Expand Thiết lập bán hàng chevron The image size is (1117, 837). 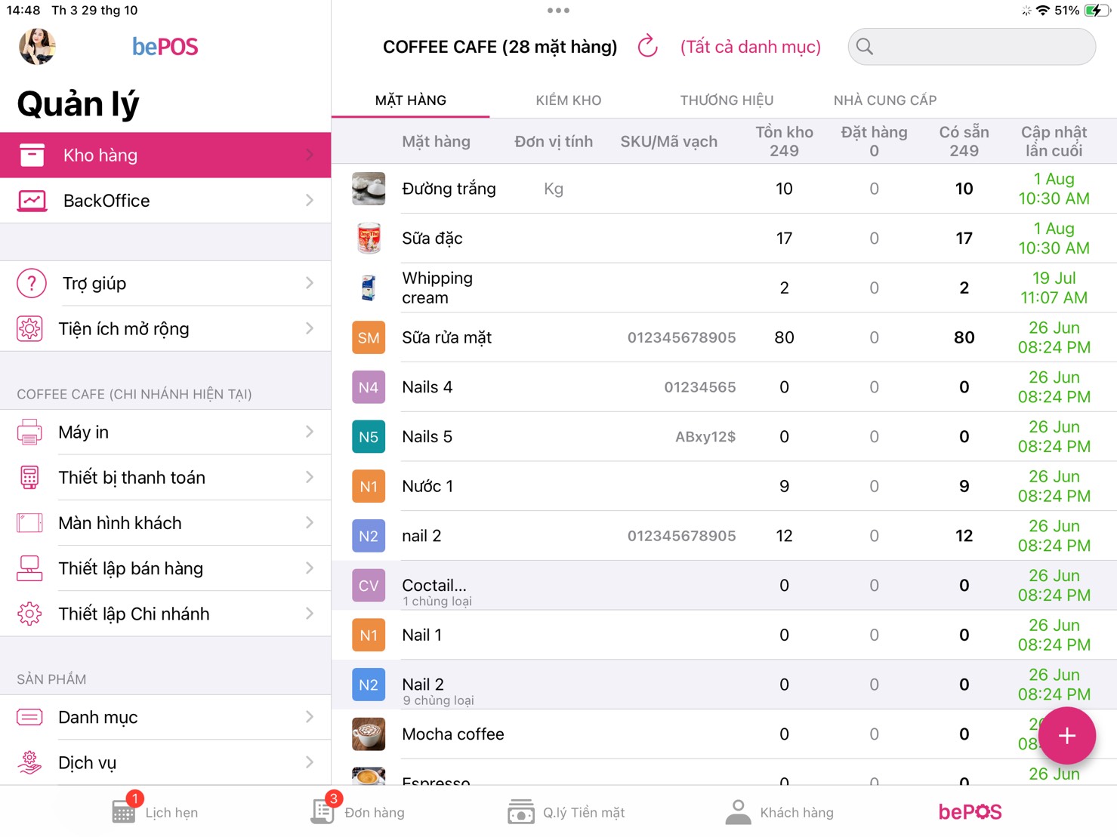310,568
